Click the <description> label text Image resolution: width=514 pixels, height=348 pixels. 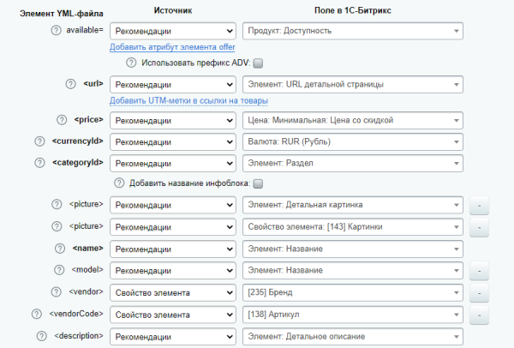click(79, 336)
